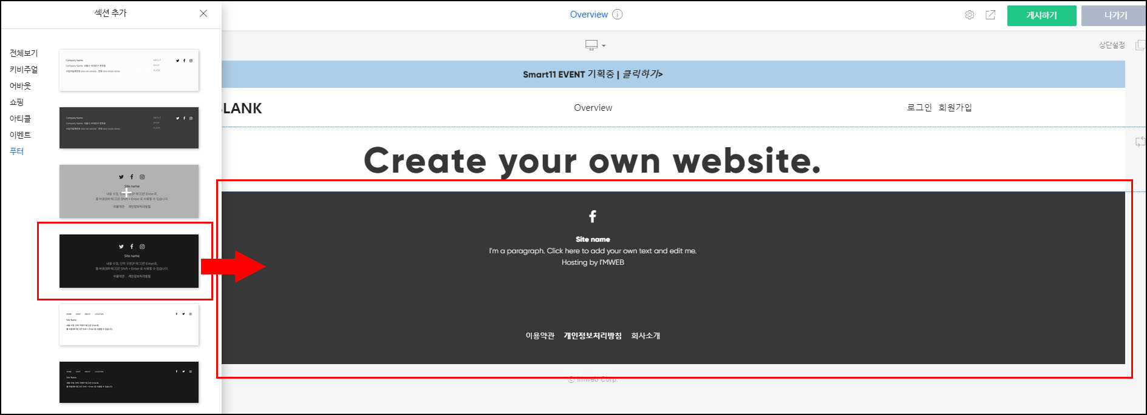Click the 게시하기 publish button

click(x=1042, y=16)
